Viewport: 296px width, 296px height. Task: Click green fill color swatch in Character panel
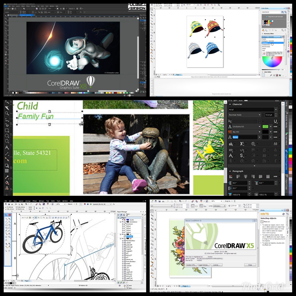[265, 127]
